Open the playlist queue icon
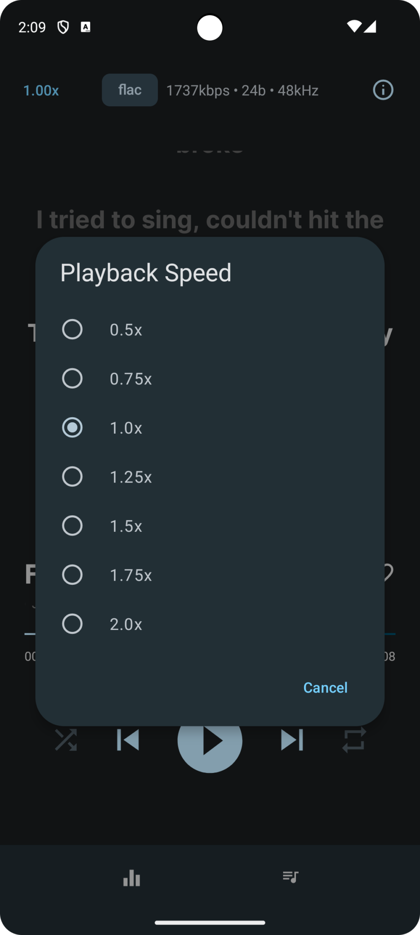This screenshot has height=935, width=420. pyautogui.click(x=290, y=877)
